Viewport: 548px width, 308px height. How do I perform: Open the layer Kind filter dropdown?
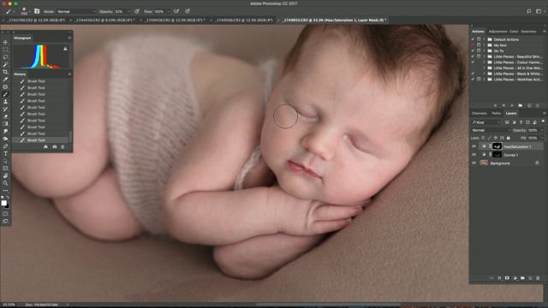486,122
